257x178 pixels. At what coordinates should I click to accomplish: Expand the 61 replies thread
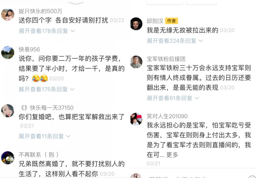coord(173,98)
